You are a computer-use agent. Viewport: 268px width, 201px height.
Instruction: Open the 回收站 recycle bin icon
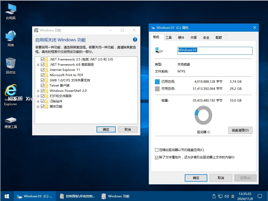point(10,66)
